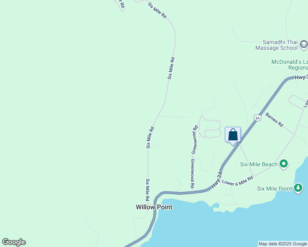Viewport: 308px width, 247px height.
Task: Click the Hwy 3A label near the lakeshore
Action: pyautogui.click(x=217, y=180)
